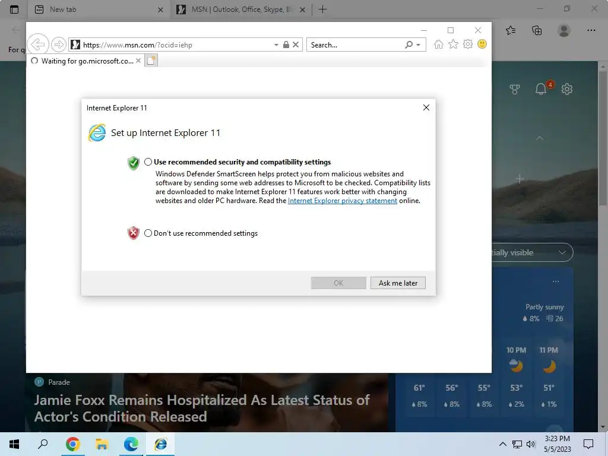The height and width of the screenshot is (456, 608).
Task: Click the magnifier search icon in IE
Action: tap(408, 45)
